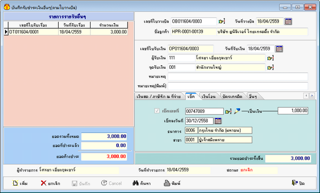Viewport: 320px width, 193px height.
Task: Switch to the cash / withholding tax tab
Action: (158, 96)
